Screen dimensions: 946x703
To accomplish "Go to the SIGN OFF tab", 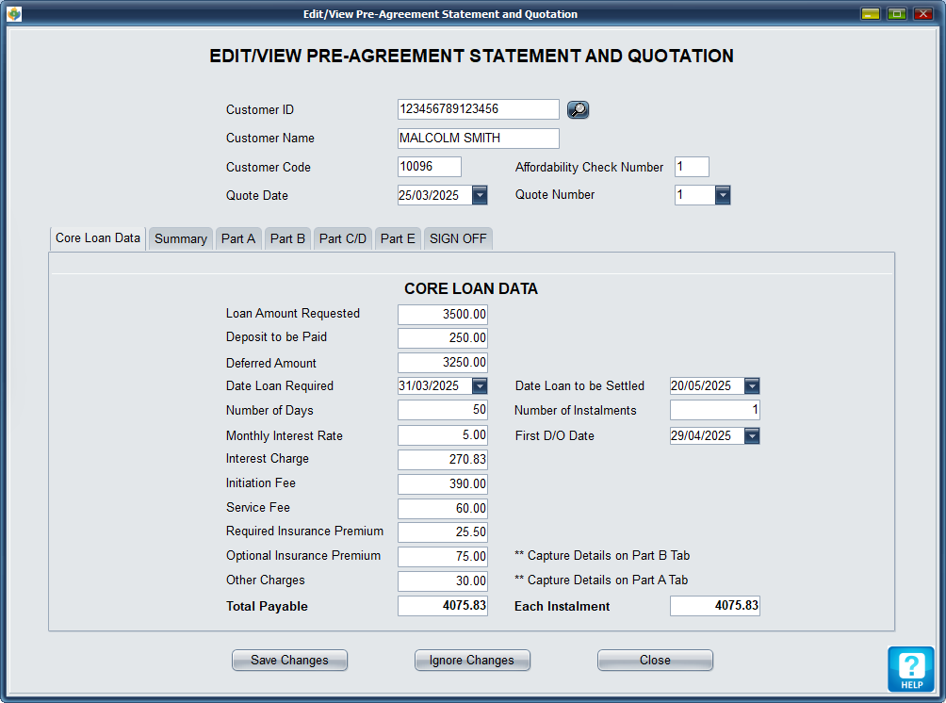I will [458, 239].
